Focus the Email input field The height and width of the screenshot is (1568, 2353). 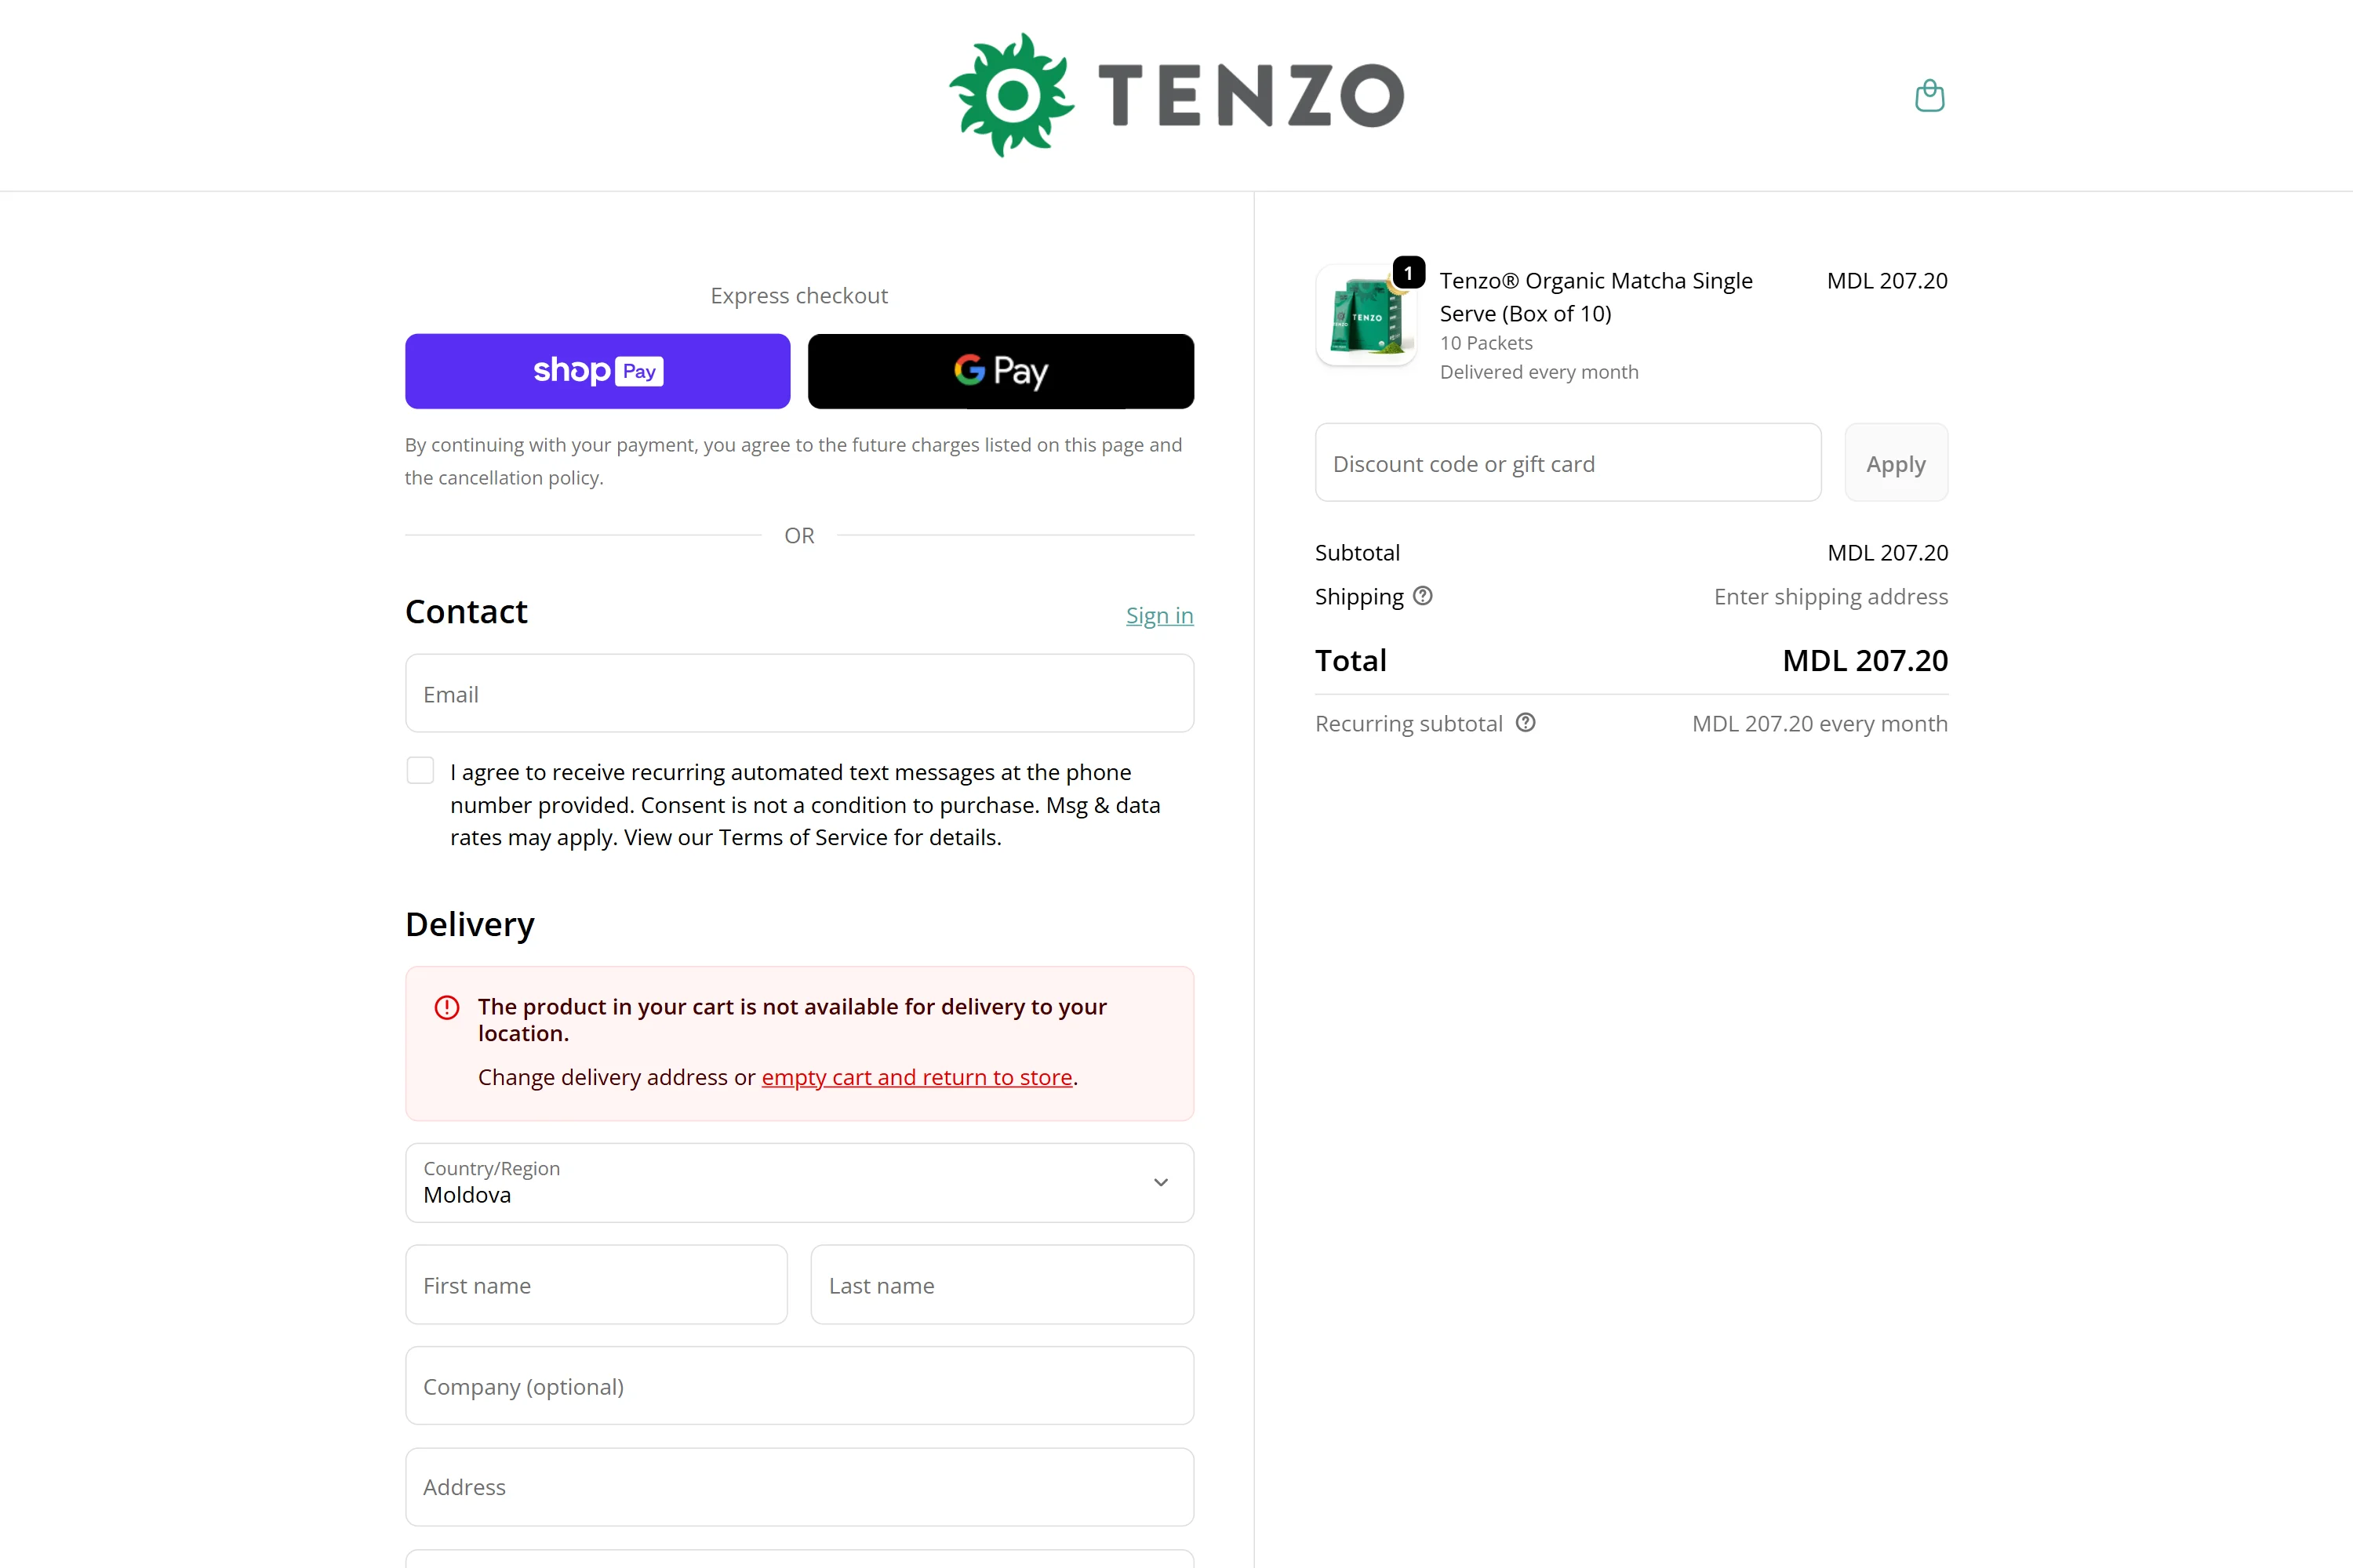click(799, 694)
